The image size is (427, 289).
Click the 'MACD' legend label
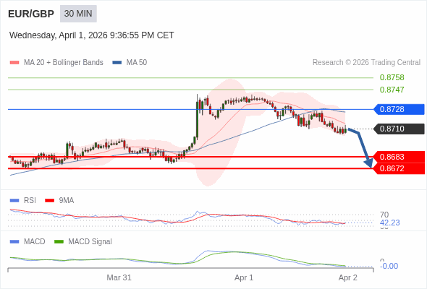(35, 242)
